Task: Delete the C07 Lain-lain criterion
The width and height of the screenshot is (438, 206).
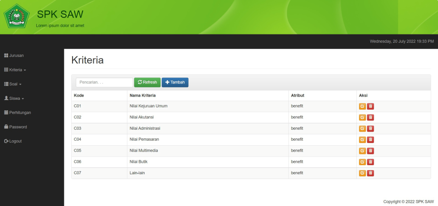Action: 370,173
